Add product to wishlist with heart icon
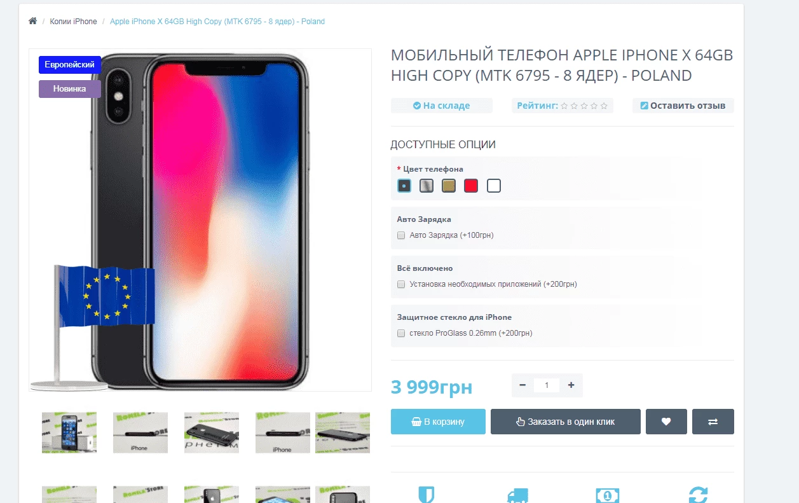This screenshot has height=503, width=799. (x=666, y=422)
